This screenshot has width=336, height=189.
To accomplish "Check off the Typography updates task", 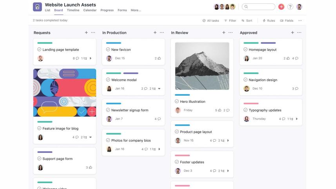I will (245, 110).
